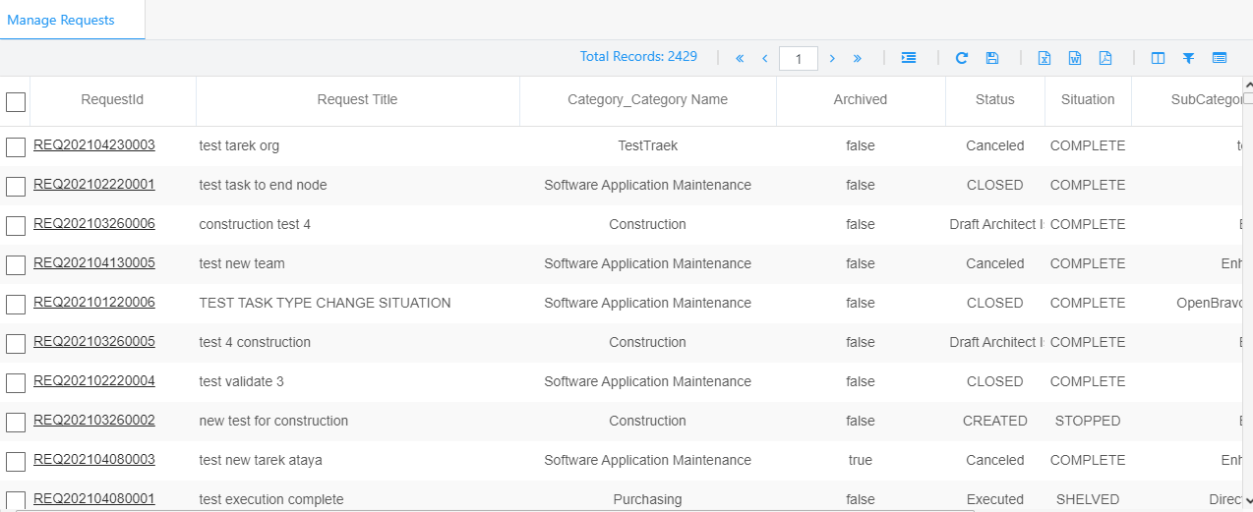Click the page number input field
Screen dimensions: 1253x512
coord(798,59)
